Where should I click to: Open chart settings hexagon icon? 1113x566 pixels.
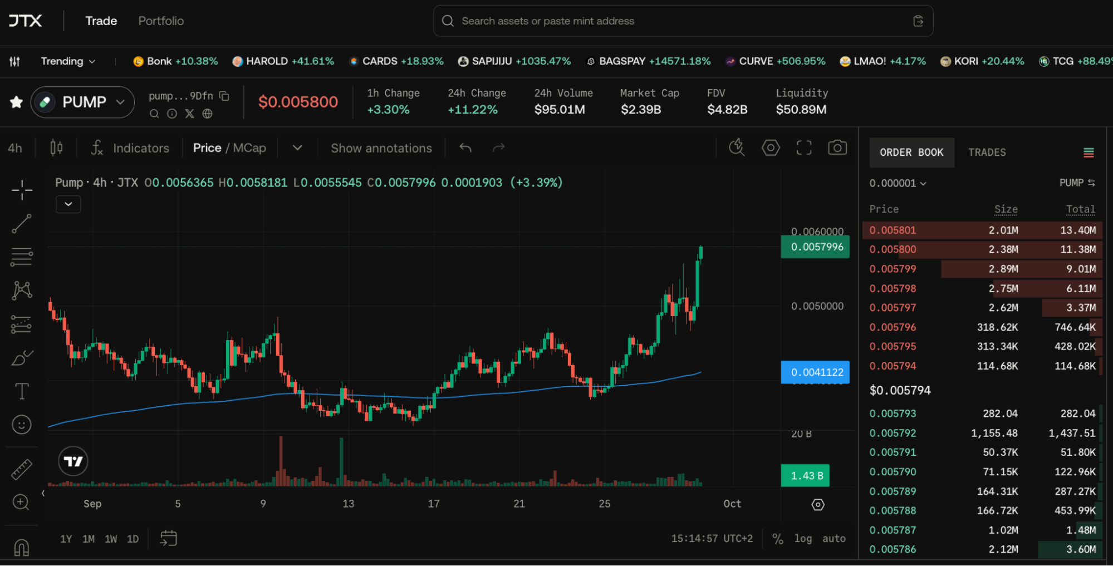point(771,147)
